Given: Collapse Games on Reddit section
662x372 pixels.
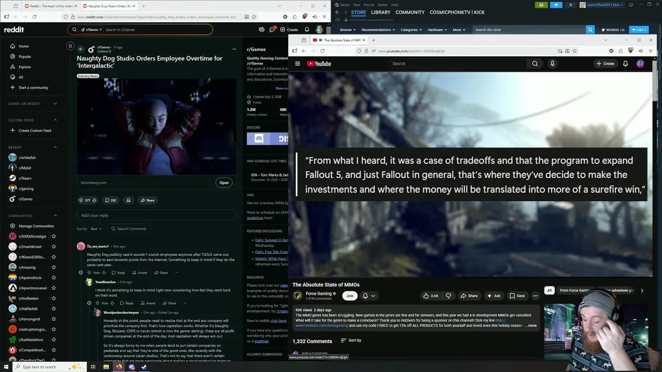Looking at the screenshot, I should coord(55,103).
